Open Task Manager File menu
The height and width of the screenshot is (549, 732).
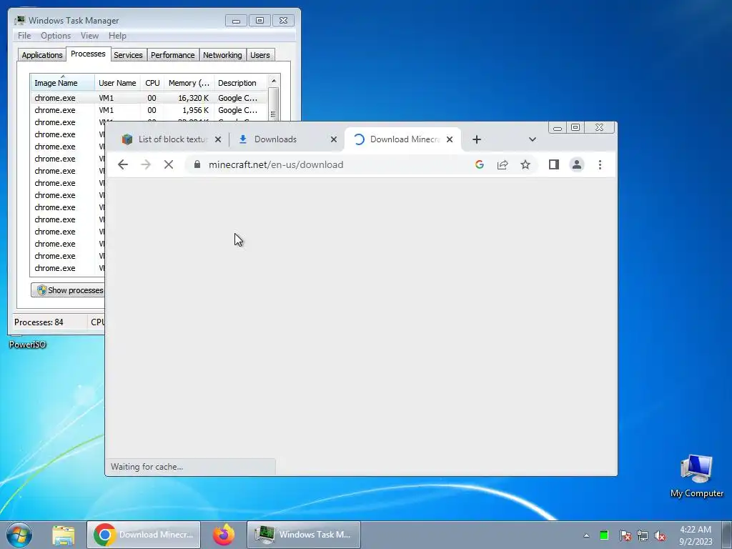click(x=24, y=36)
